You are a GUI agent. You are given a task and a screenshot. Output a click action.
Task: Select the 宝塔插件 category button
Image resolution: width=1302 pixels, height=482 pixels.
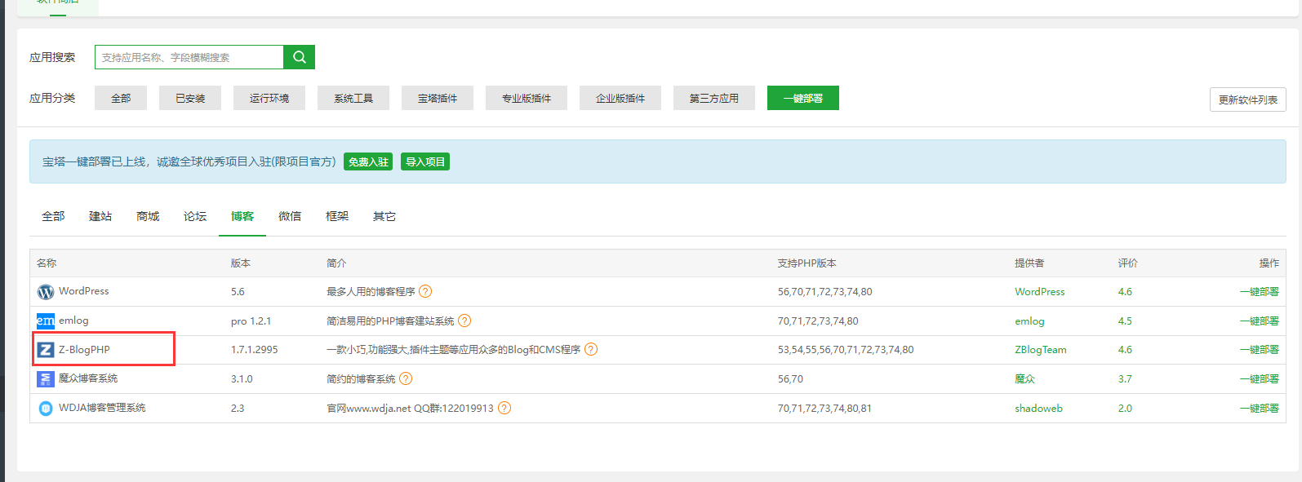pyautogui.click(x=438, y=98)
